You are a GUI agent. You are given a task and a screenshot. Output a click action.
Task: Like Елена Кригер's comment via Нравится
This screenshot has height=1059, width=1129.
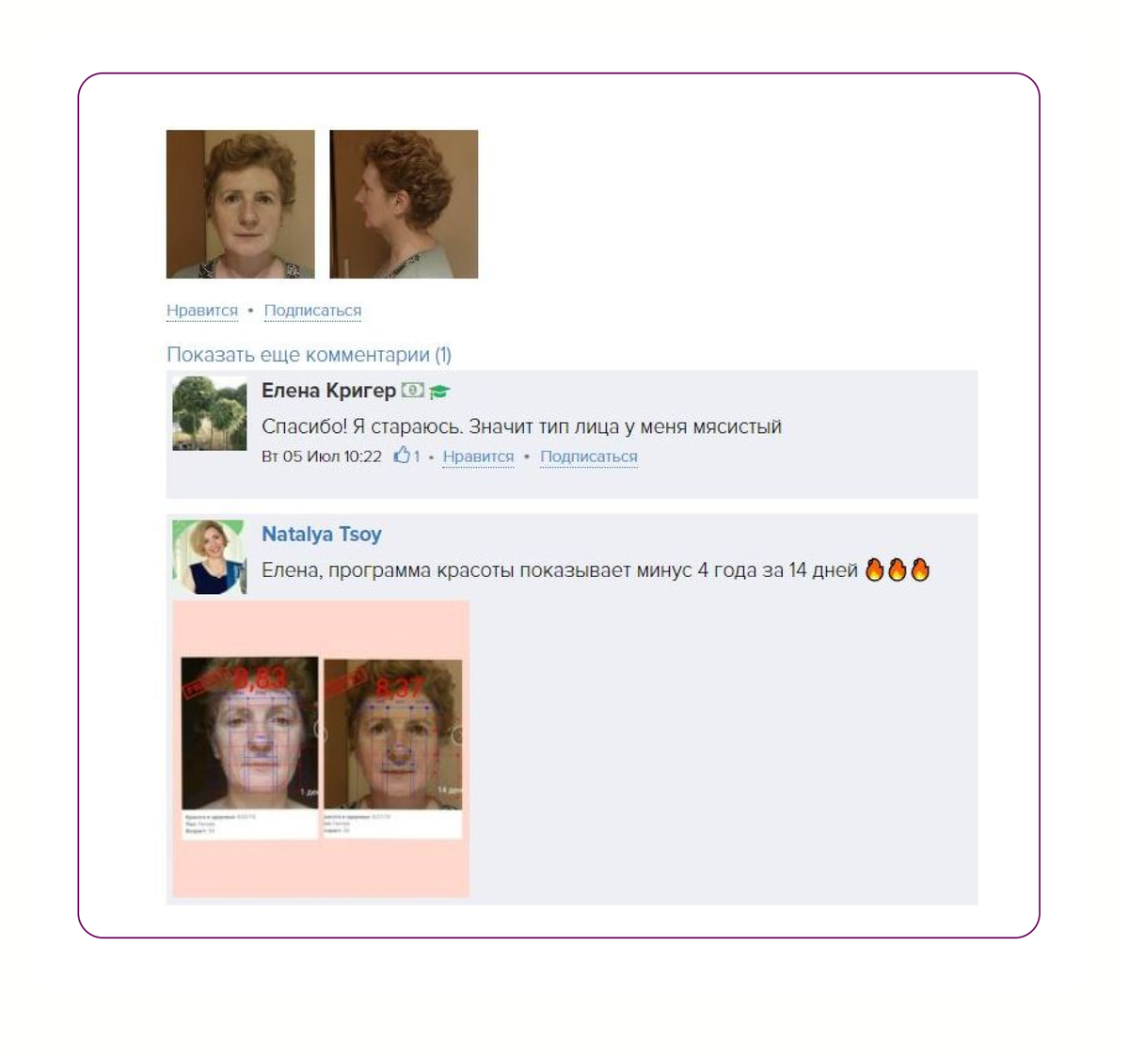point(478,457)
